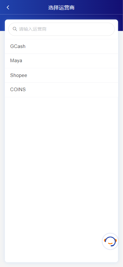Open the customer service headset chat
The height and width of the screenshot is (267, 123).
coord(110,241)
